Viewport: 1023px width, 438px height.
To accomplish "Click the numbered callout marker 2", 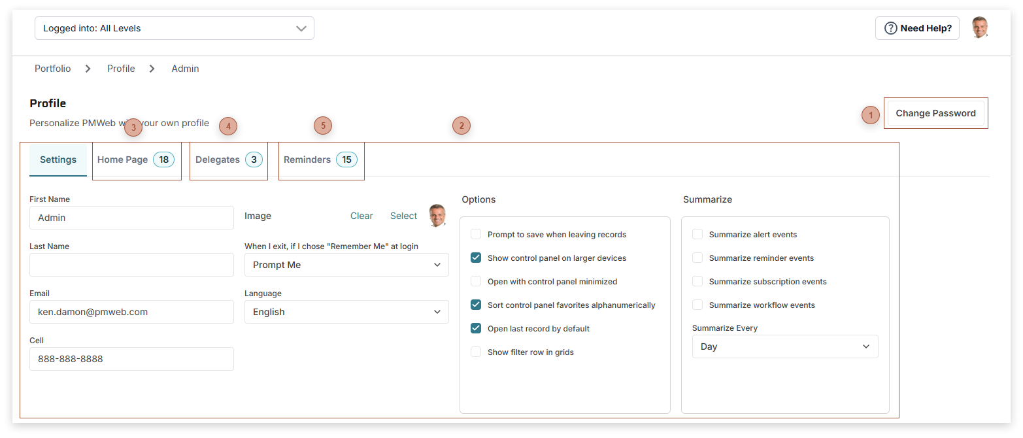I will 461,126.
